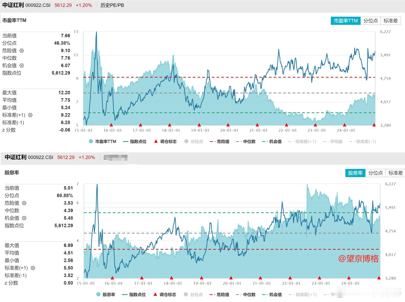Viewport: 405px width, 302px height.
Task: Toggle 市盈率TTM series in chart legend
Action: point(102,142)
